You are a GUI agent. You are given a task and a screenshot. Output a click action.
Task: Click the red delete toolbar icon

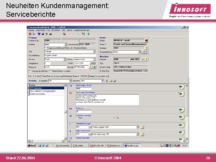[30, 34]
